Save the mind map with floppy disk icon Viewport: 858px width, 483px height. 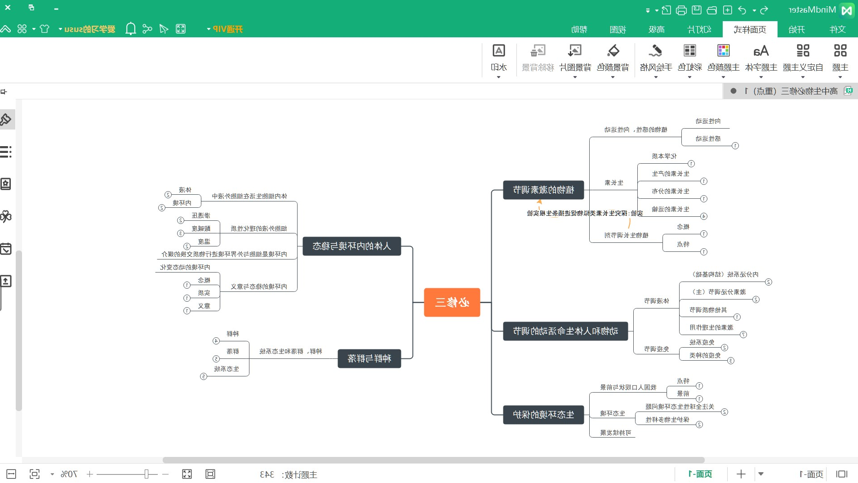pos(697,10)
